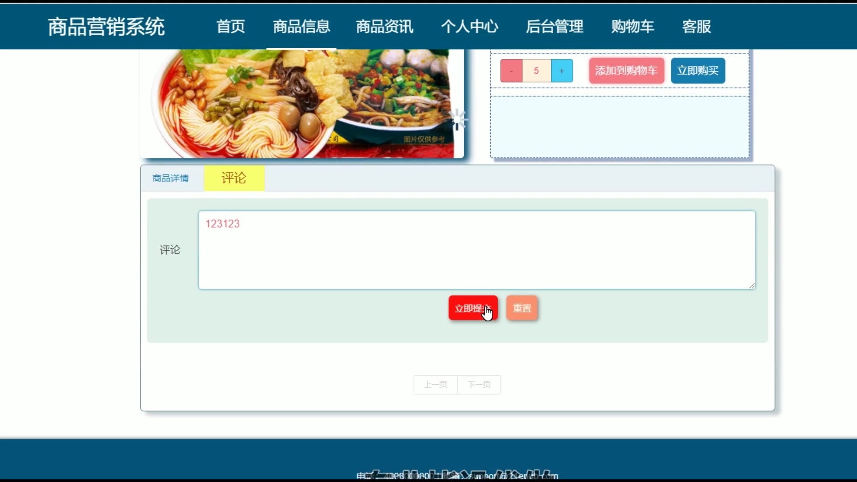Open the 后台管理 menu item
The image size is (857, 482).
click(554, 26)
